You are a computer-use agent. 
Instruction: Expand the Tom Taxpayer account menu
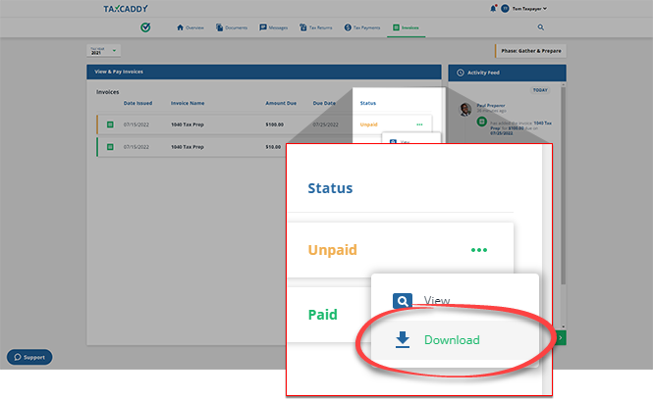coord(529,8)
